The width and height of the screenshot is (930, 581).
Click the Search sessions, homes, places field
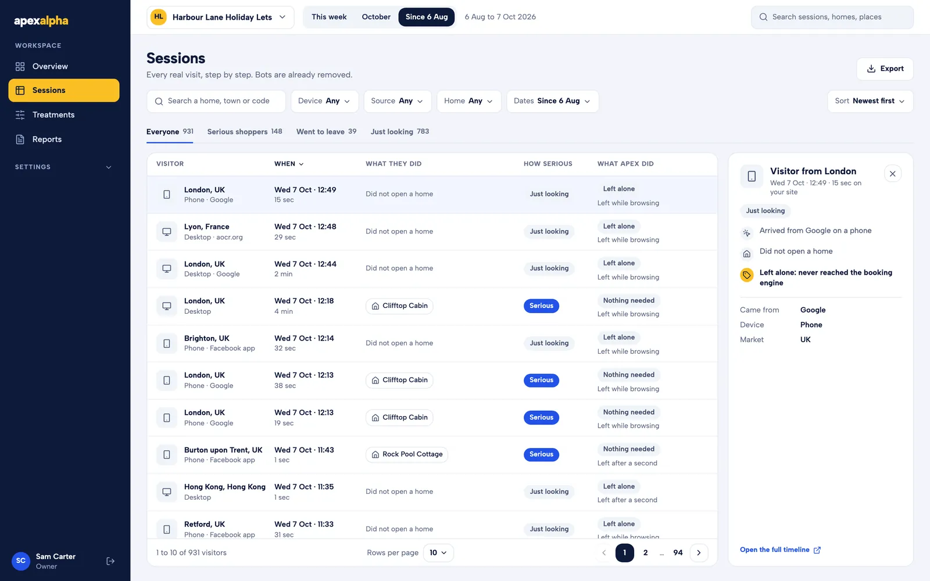832,17
